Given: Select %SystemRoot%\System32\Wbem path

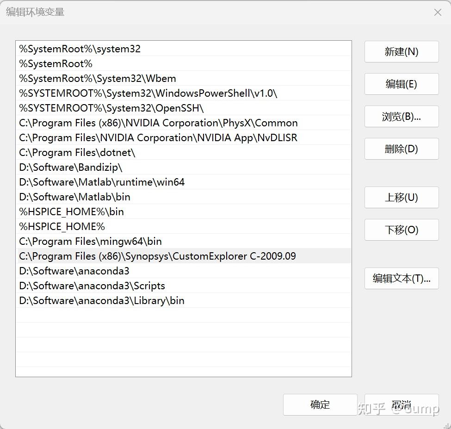Looking at the screenshot, I should coord(184,79).
